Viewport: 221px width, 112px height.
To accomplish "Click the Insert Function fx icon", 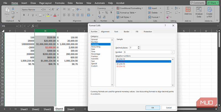I will tap(33, 26).
